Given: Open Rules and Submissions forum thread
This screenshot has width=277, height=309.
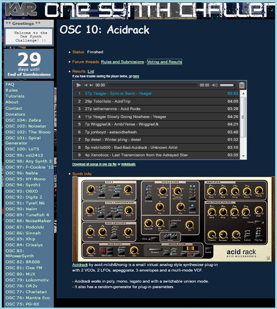Looking at the screenshot, I should click(x=122, y=62).
